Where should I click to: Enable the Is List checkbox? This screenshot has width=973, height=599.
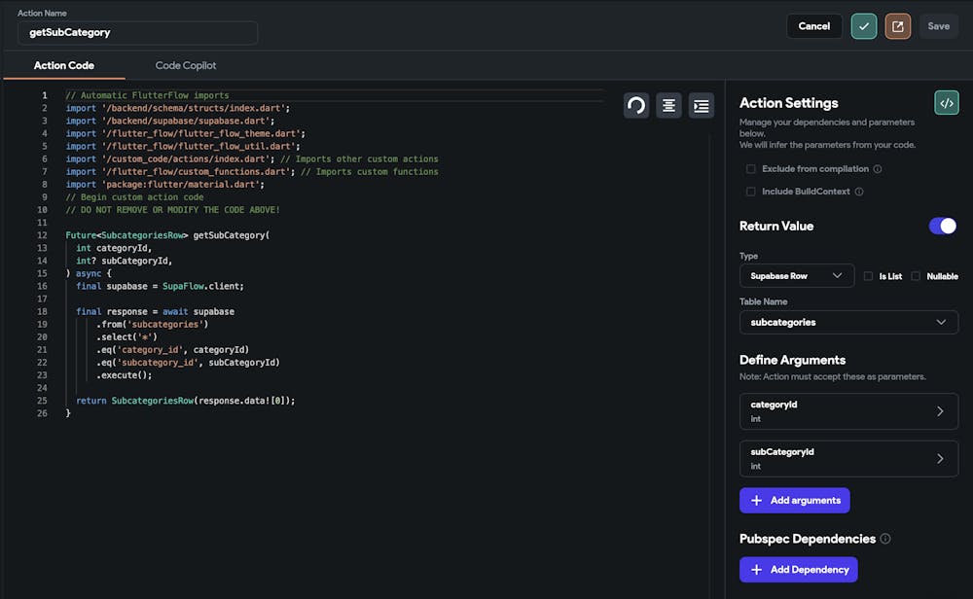click(866, 276)
